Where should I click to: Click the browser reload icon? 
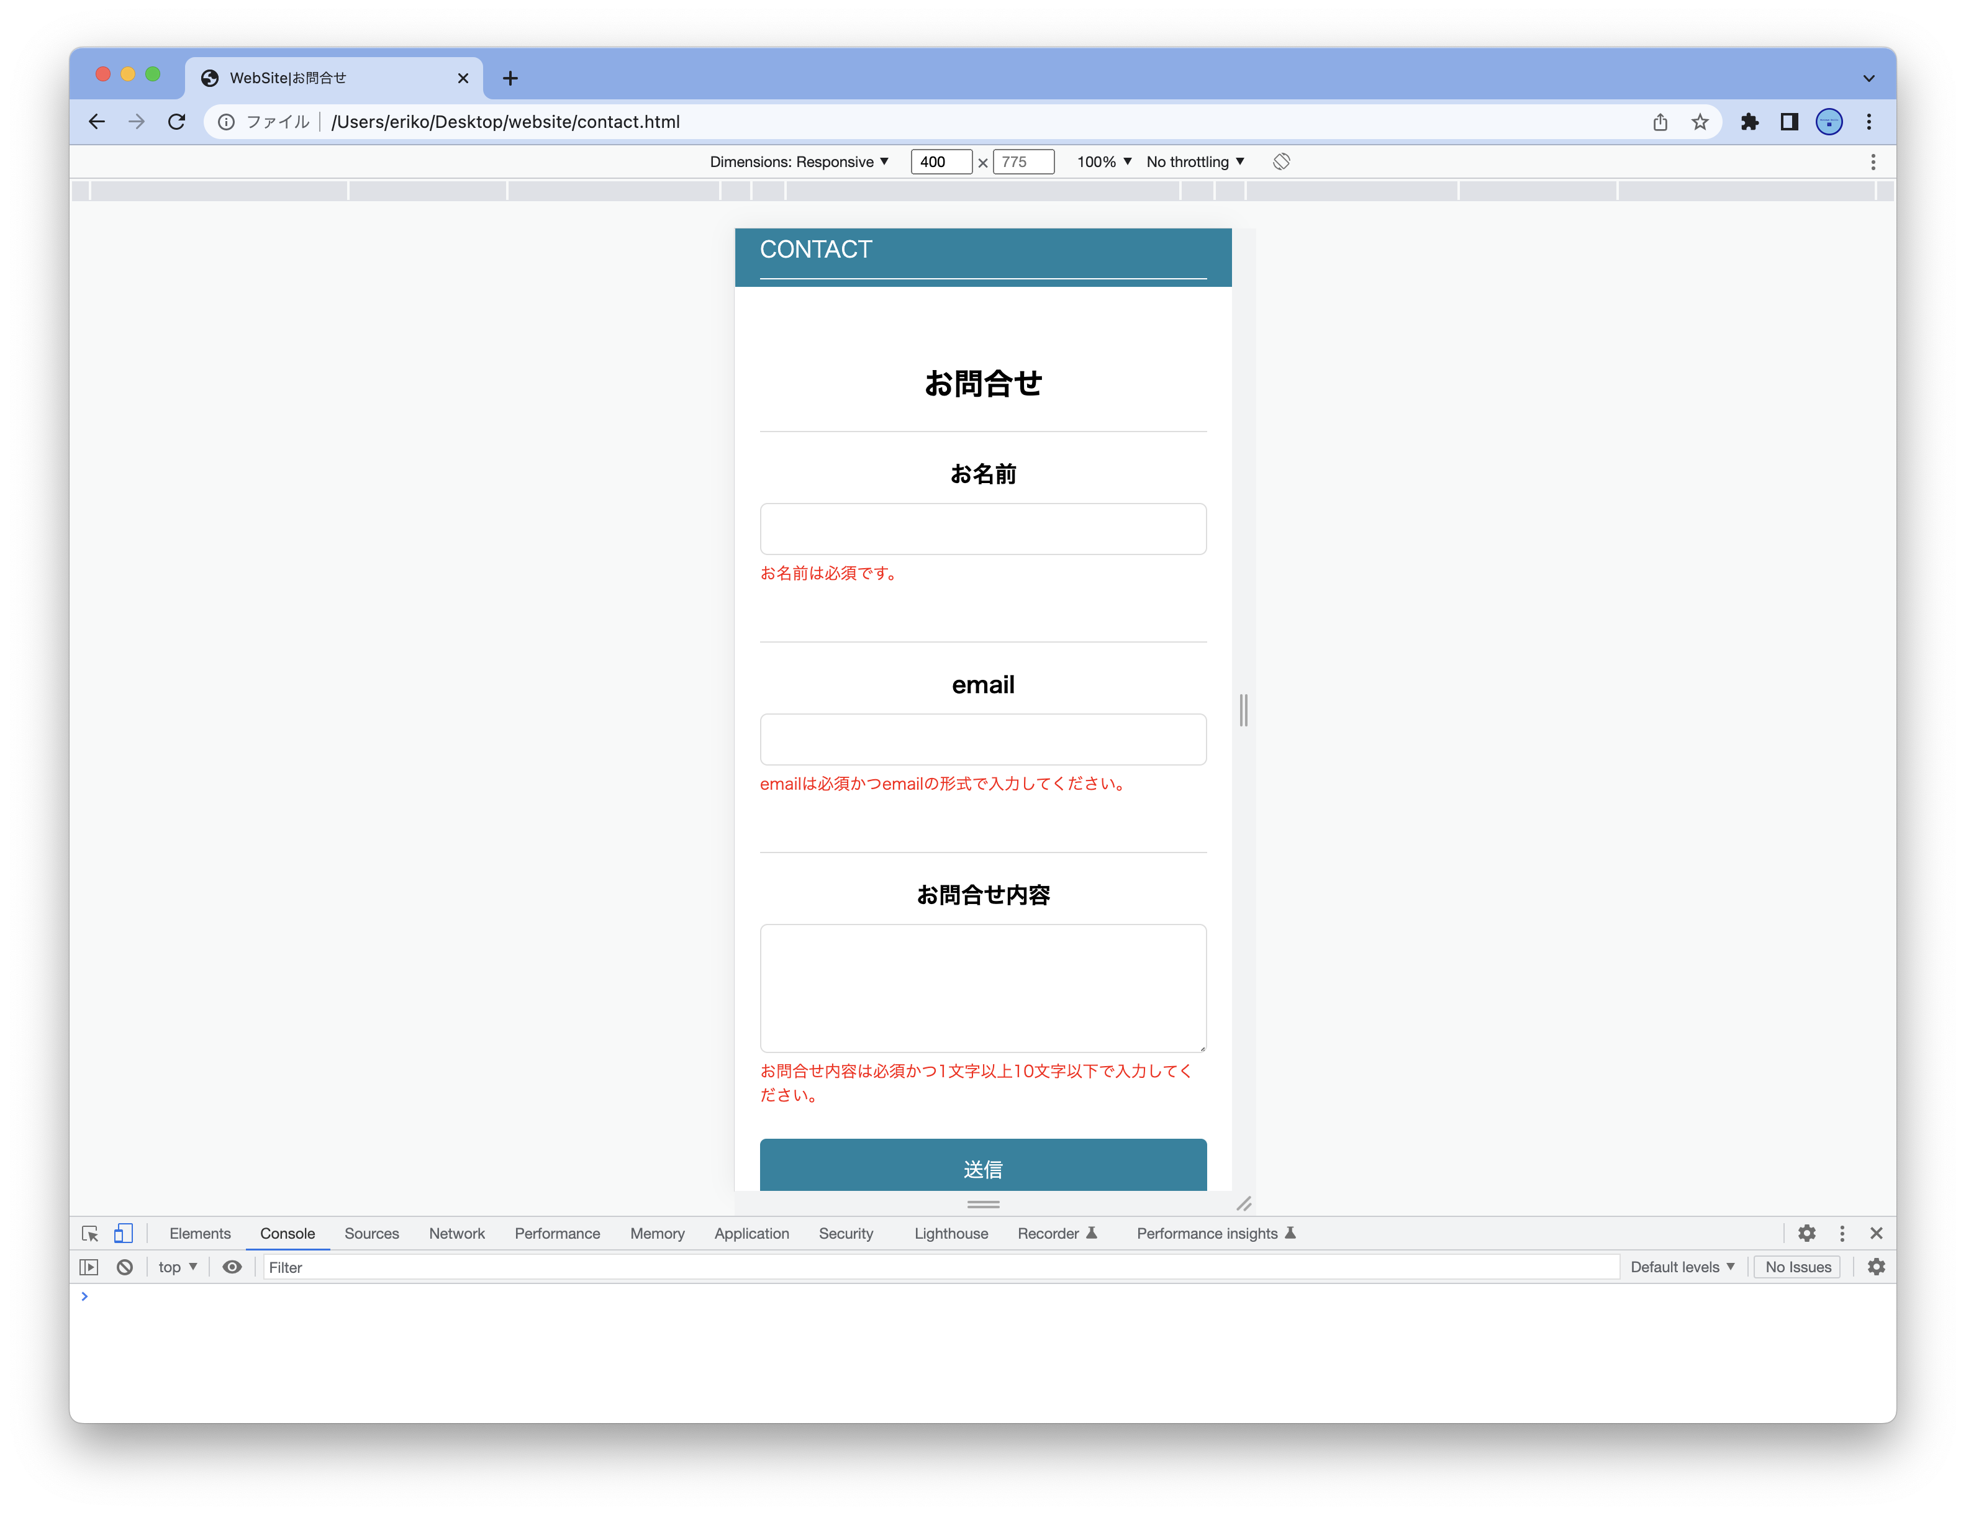pyautogui.click(x=176, y=122)
